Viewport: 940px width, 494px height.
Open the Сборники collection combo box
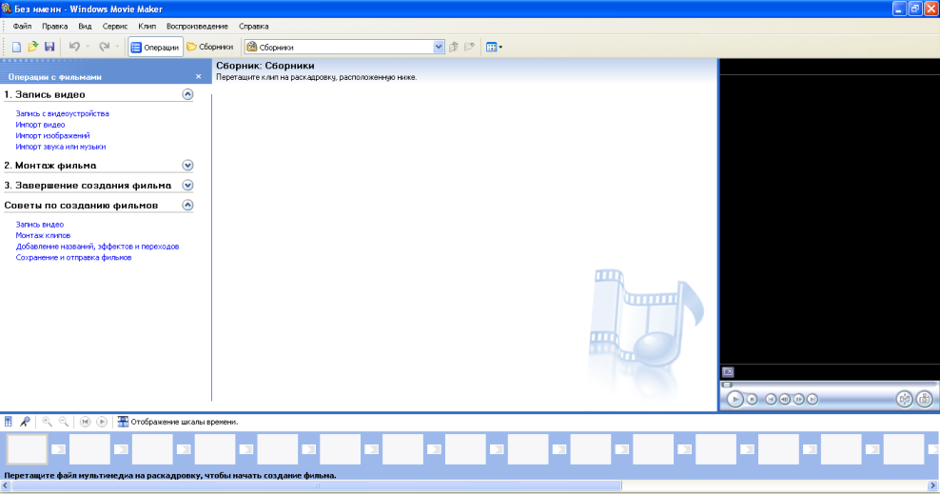pos(344,47)
